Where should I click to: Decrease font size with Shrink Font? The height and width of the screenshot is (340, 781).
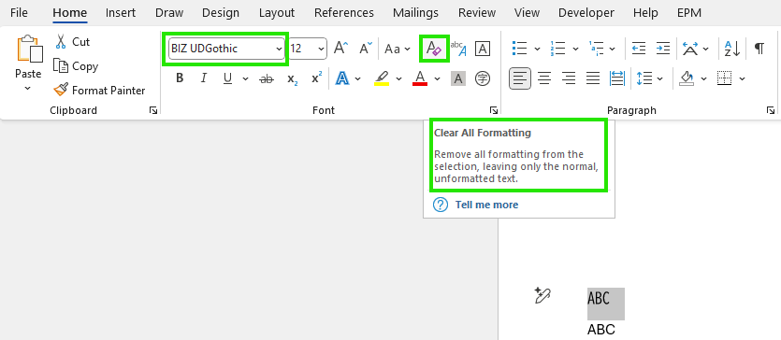pyautogui.click(x=366, y=49)
